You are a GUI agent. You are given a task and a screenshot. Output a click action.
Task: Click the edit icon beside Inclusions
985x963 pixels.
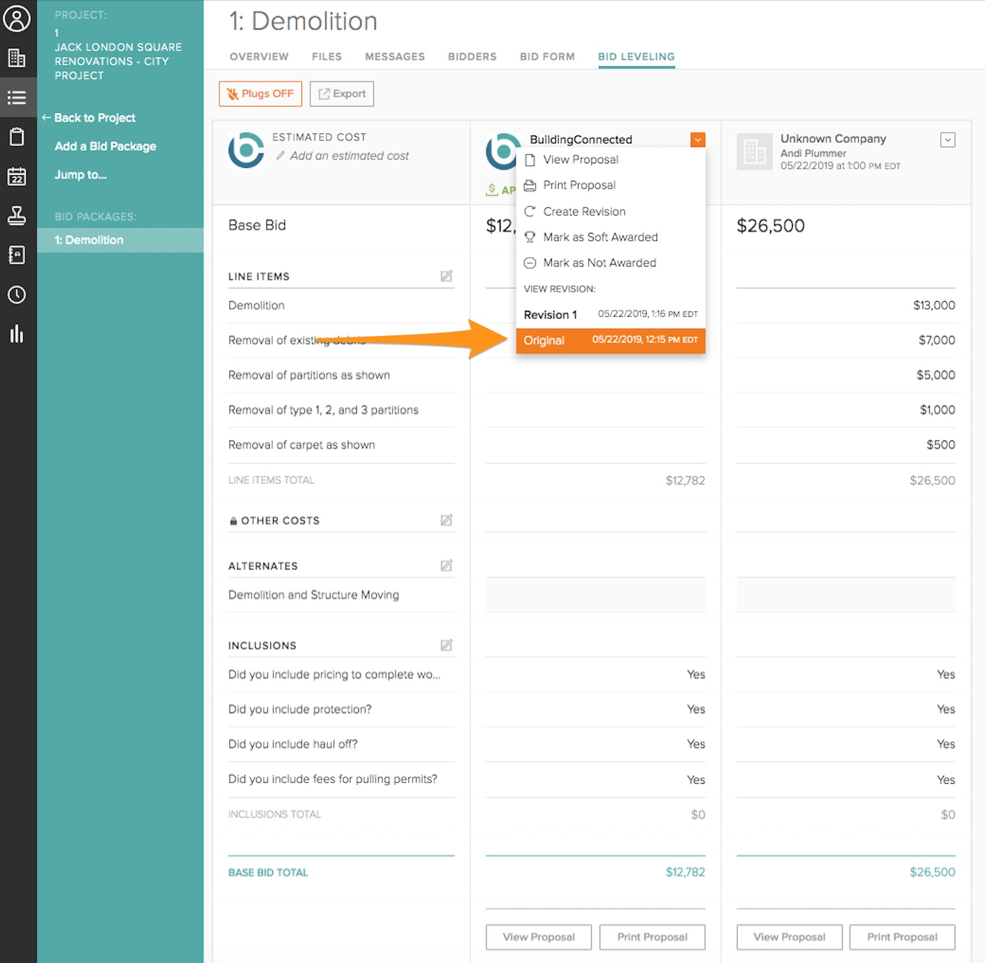tap(446, 645)
